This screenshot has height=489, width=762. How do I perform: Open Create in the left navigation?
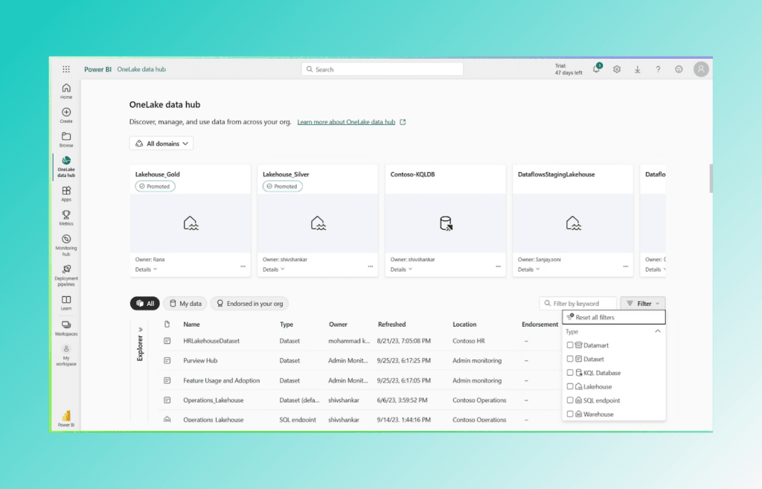66,115
